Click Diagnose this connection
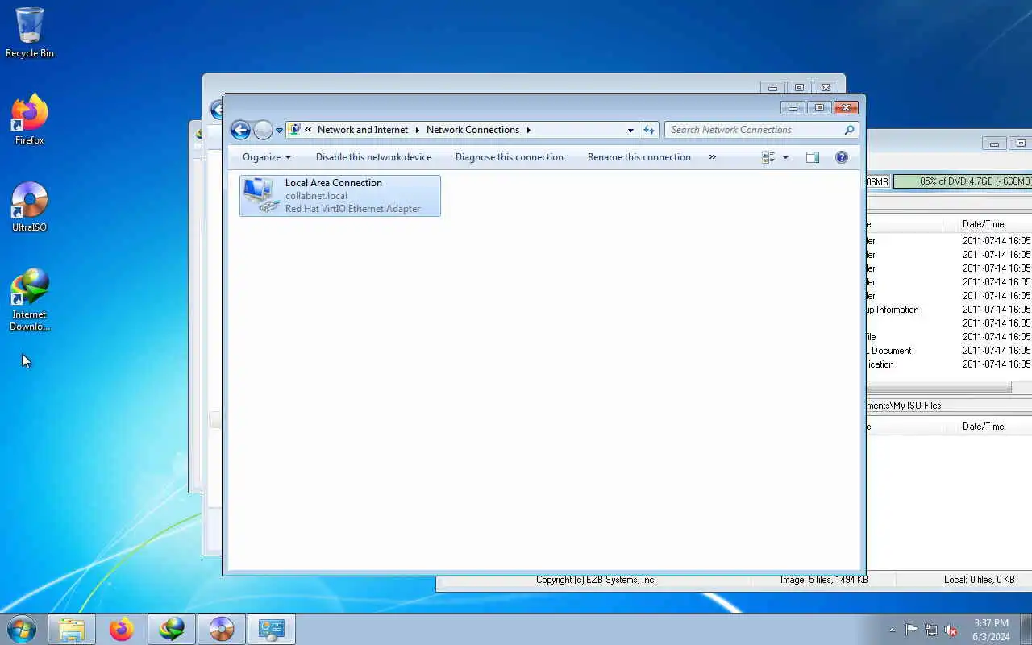Image resolution: width=1032 pixels, height=645 pixels. 510,157
